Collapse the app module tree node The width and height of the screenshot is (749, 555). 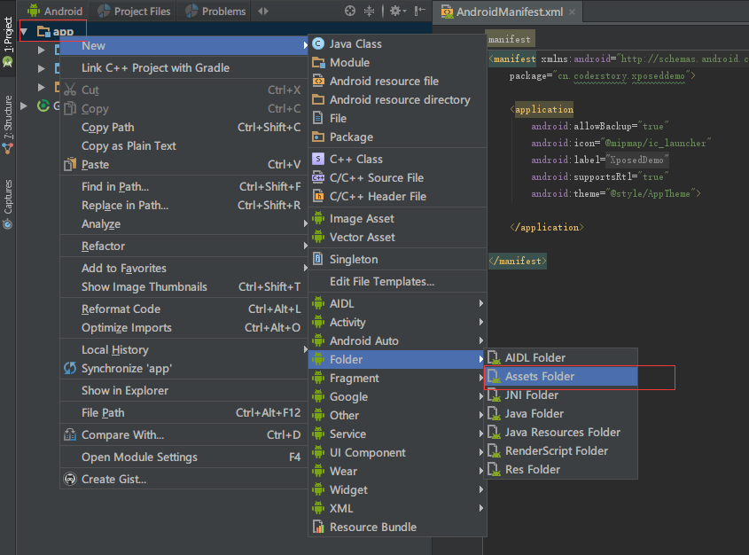click(24, 32)
